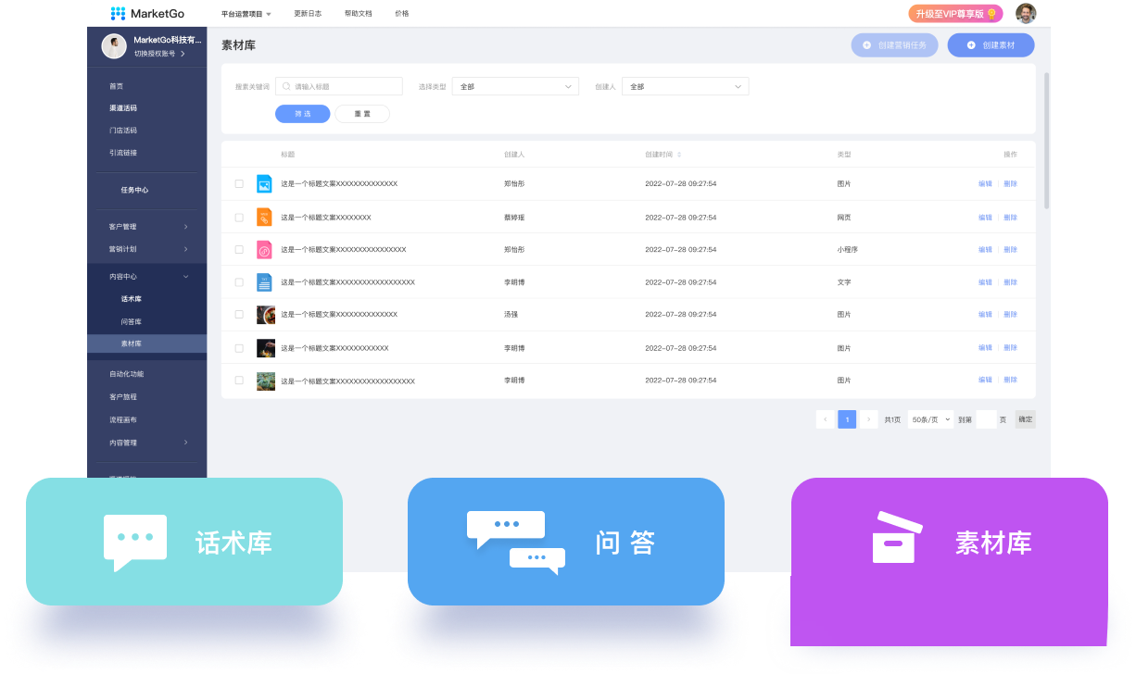Click the plus icon on 创建素材
Viewport: 1136px width, 674px height.
(x=971, y=45)
